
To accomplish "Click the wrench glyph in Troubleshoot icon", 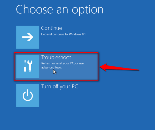I will click(30, 66).
